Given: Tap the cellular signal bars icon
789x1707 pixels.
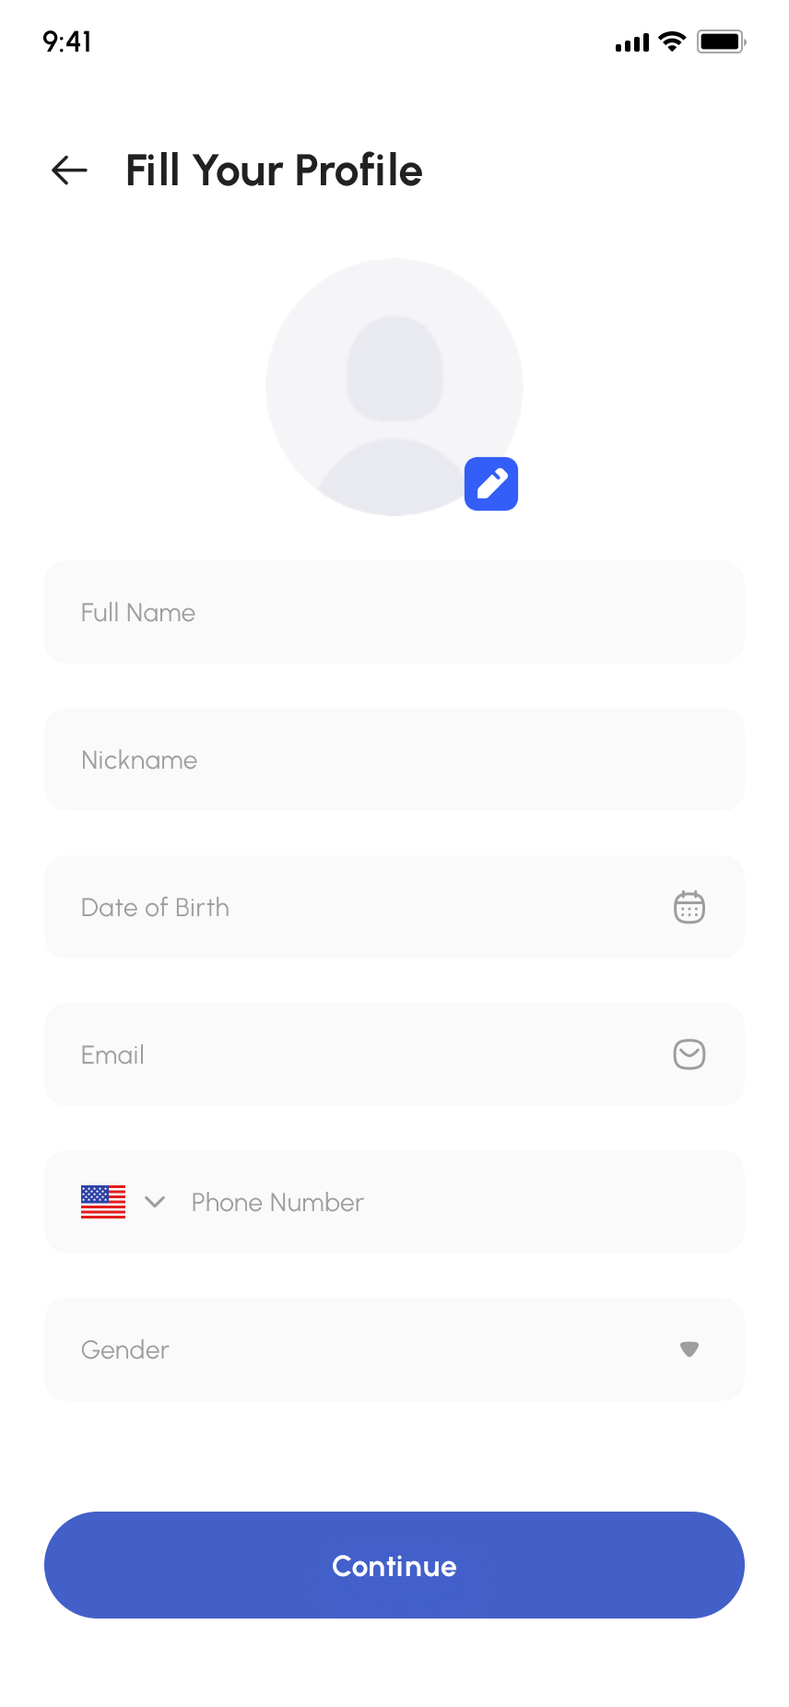Looking at the screenshot, I should 632,43.
